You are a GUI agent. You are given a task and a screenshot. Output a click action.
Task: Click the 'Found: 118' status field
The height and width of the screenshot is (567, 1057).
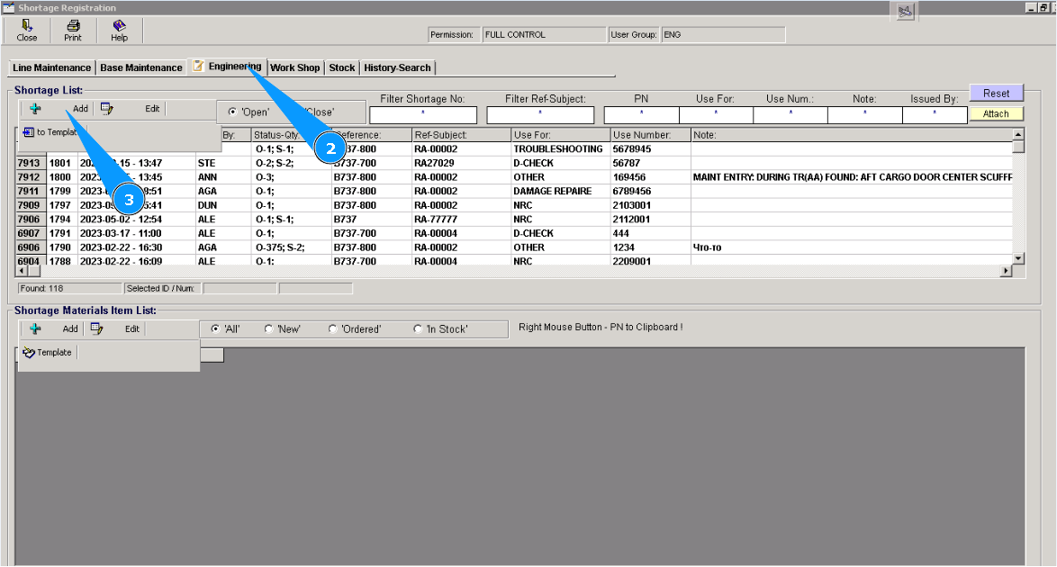pyautogui.click(x=69, y=289)
